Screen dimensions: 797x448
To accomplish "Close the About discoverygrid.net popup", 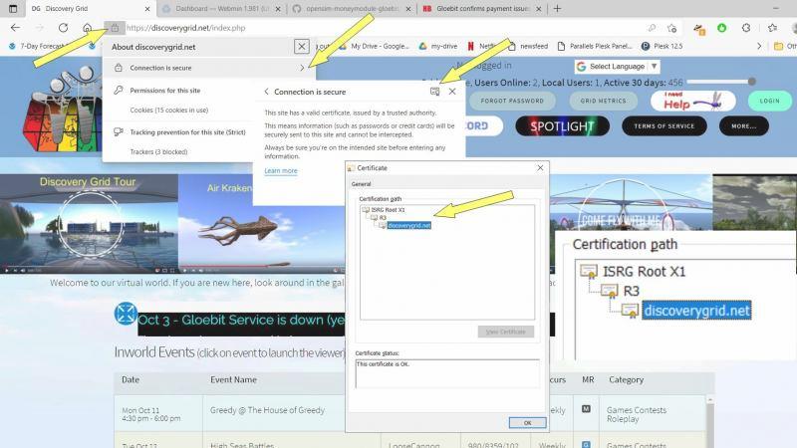I will click(x=302, y=47).
